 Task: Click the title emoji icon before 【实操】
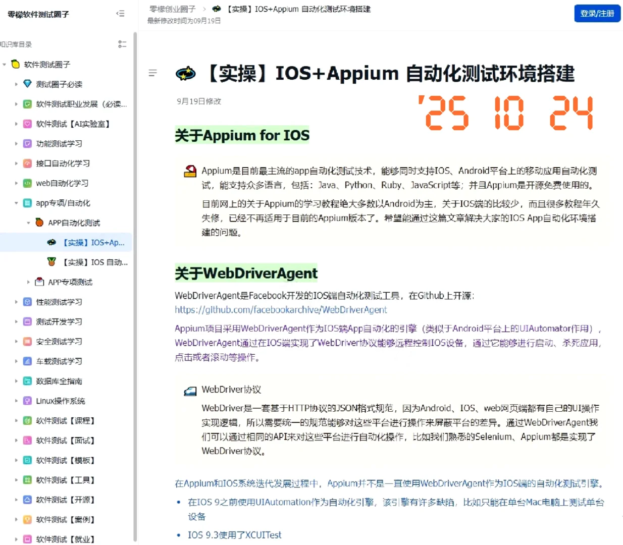tap(185, 74)
